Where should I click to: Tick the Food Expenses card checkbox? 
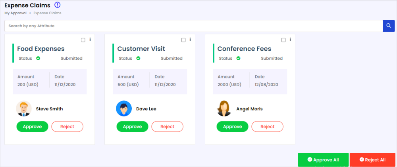click(83, 40)
